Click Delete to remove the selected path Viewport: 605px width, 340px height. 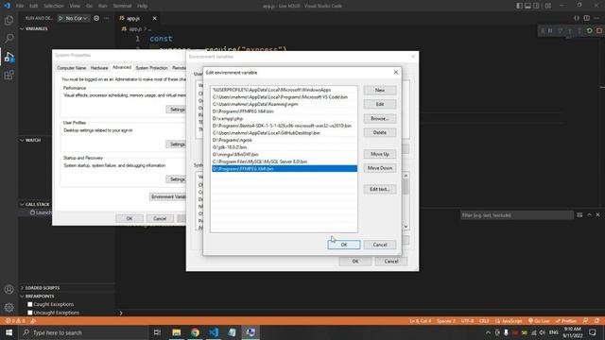click(380, 132)
